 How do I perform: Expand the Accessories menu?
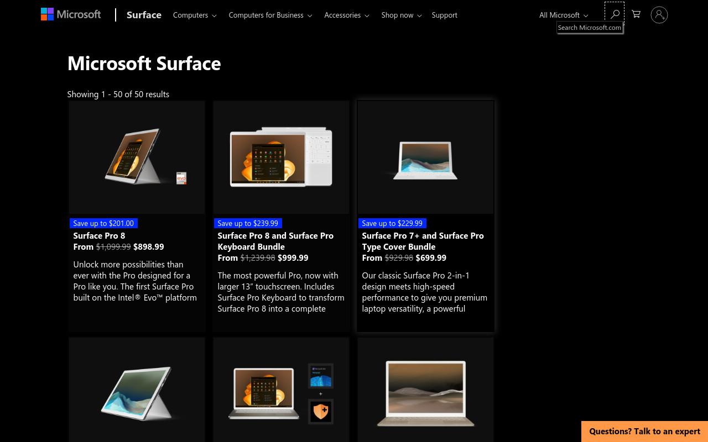click(x=347, y=15)
